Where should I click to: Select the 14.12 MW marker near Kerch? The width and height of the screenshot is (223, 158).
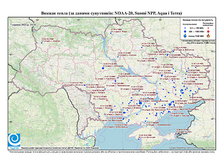tap(176, 134)
